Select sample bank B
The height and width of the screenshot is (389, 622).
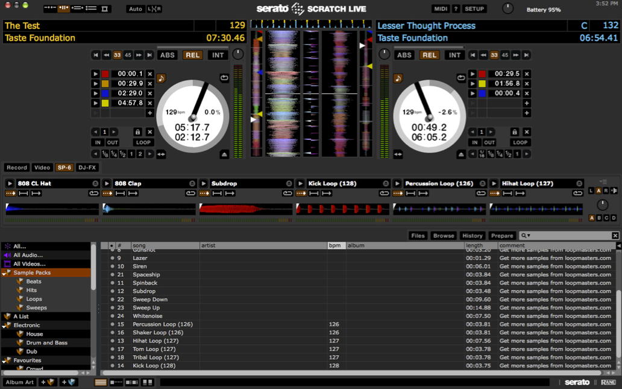pyautogui.click(x=599, y=218)
